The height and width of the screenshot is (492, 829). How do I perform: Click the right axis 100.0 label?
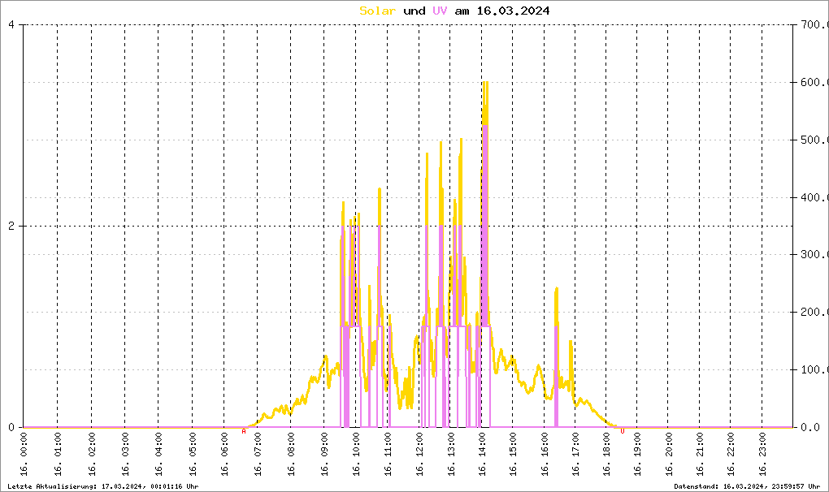coord(814,369)
